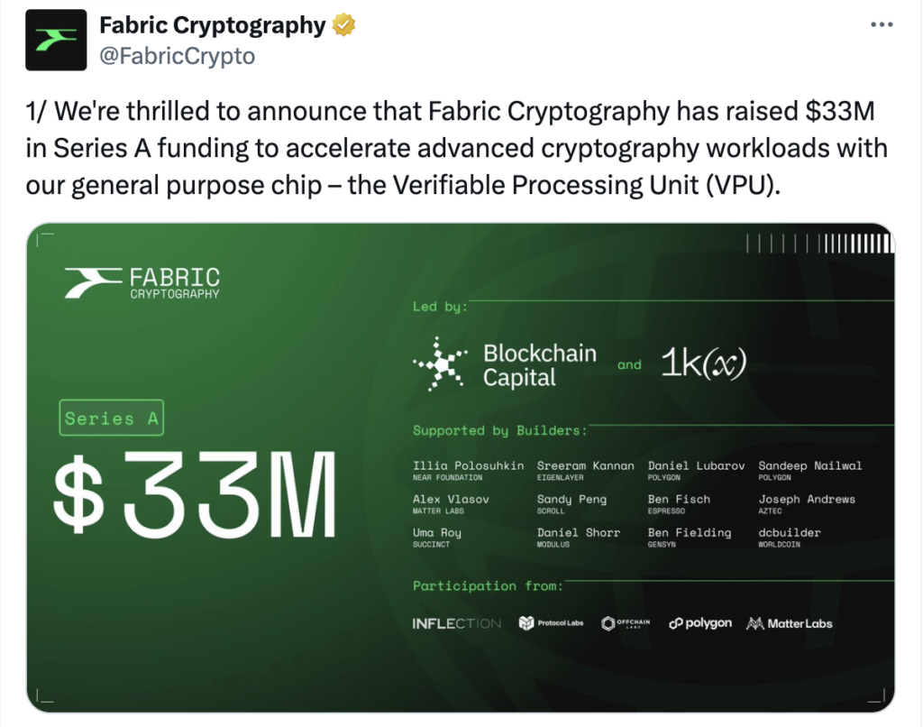Image resolution: width=923 pixels, height=727 pixels.
Task: Click the Offchain Labs logo
Action: 626,622
